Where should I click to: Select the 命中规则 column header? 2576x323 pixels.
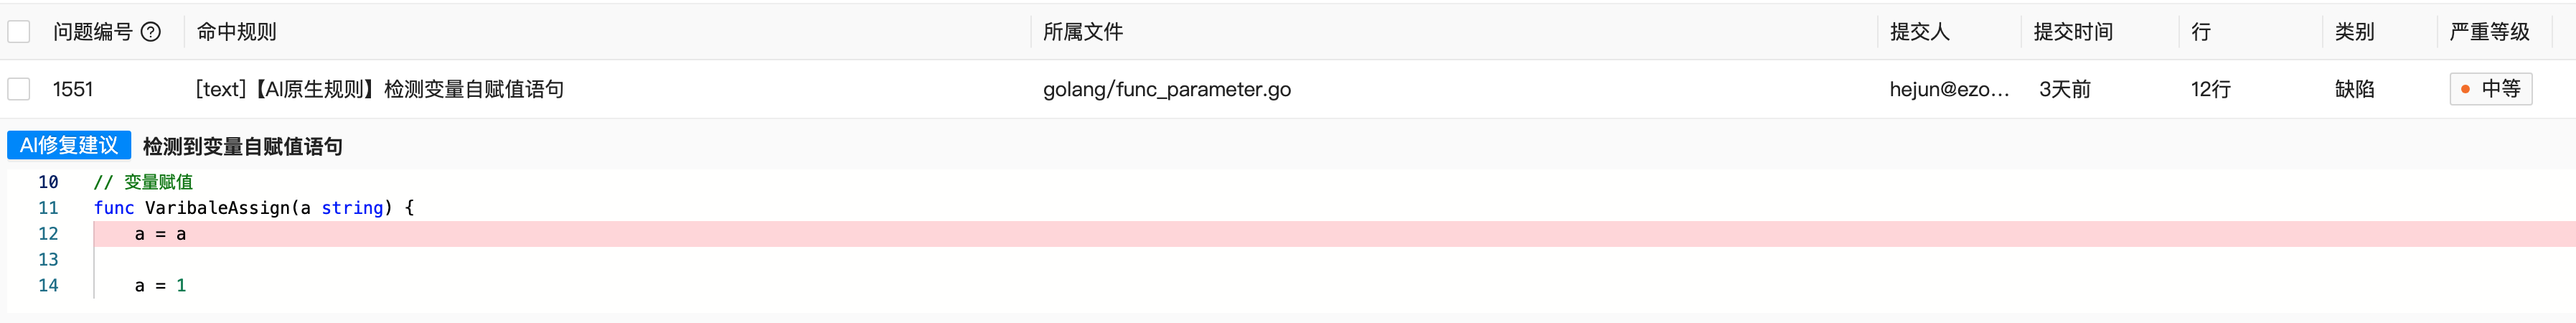(236, 32)
